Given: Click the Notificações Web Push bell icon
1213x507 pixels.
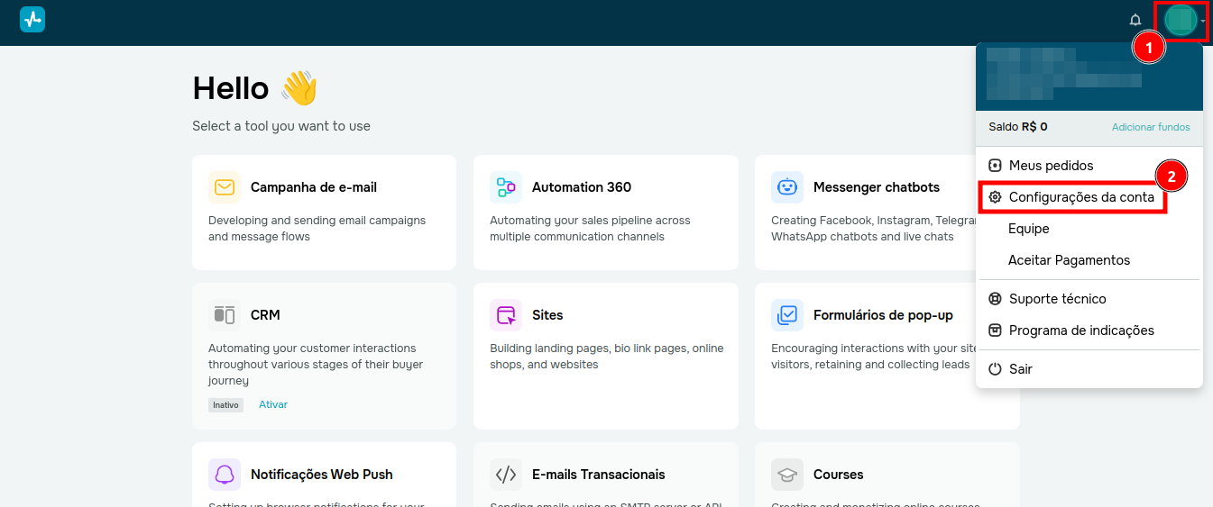Looking at the screenshot, I should click(224, 475).
